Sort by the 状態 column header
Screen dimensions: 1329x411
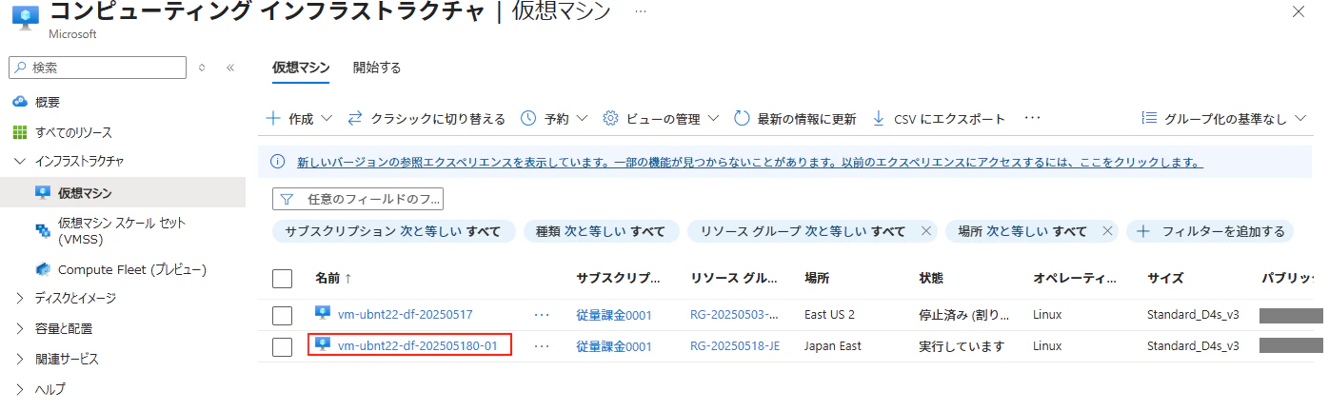click(931, 278)
